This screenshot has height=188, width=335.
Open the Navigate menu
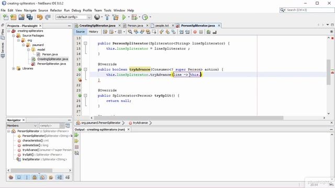[30, 10]
